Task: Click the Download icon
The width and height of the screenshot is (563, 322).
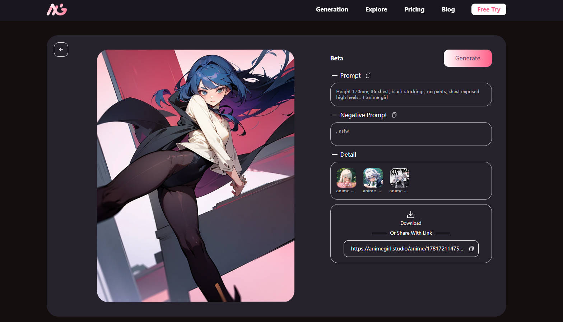Action: 411,215
